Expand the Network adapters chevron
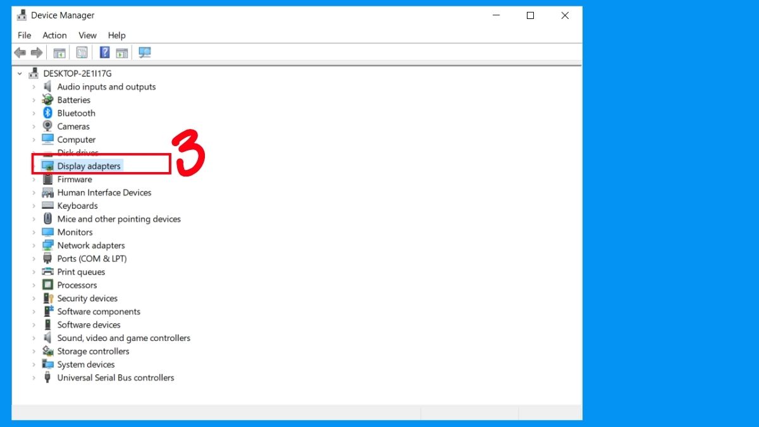 (34, 245)
